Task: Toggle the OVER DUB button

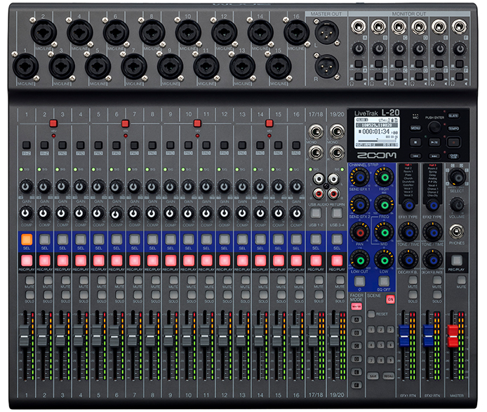Action: [x=453, y=156]
